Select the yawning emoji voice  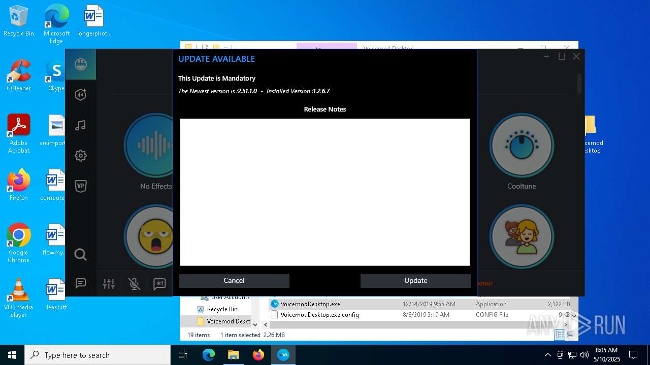(x=149, y=236)
